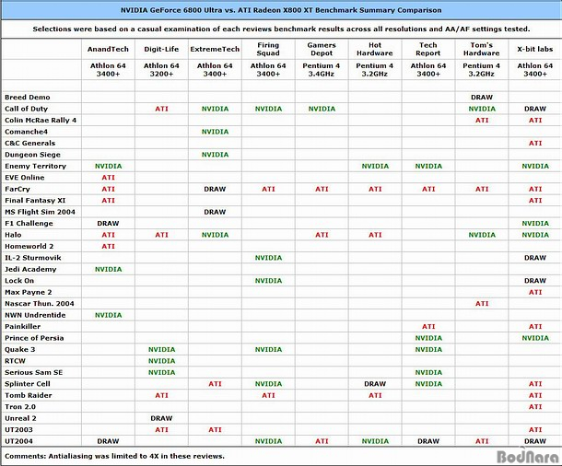This screenshot has width=562, height=466.
Task: Click ATI in the C&C Generals row
Action: tap(535, 143)
